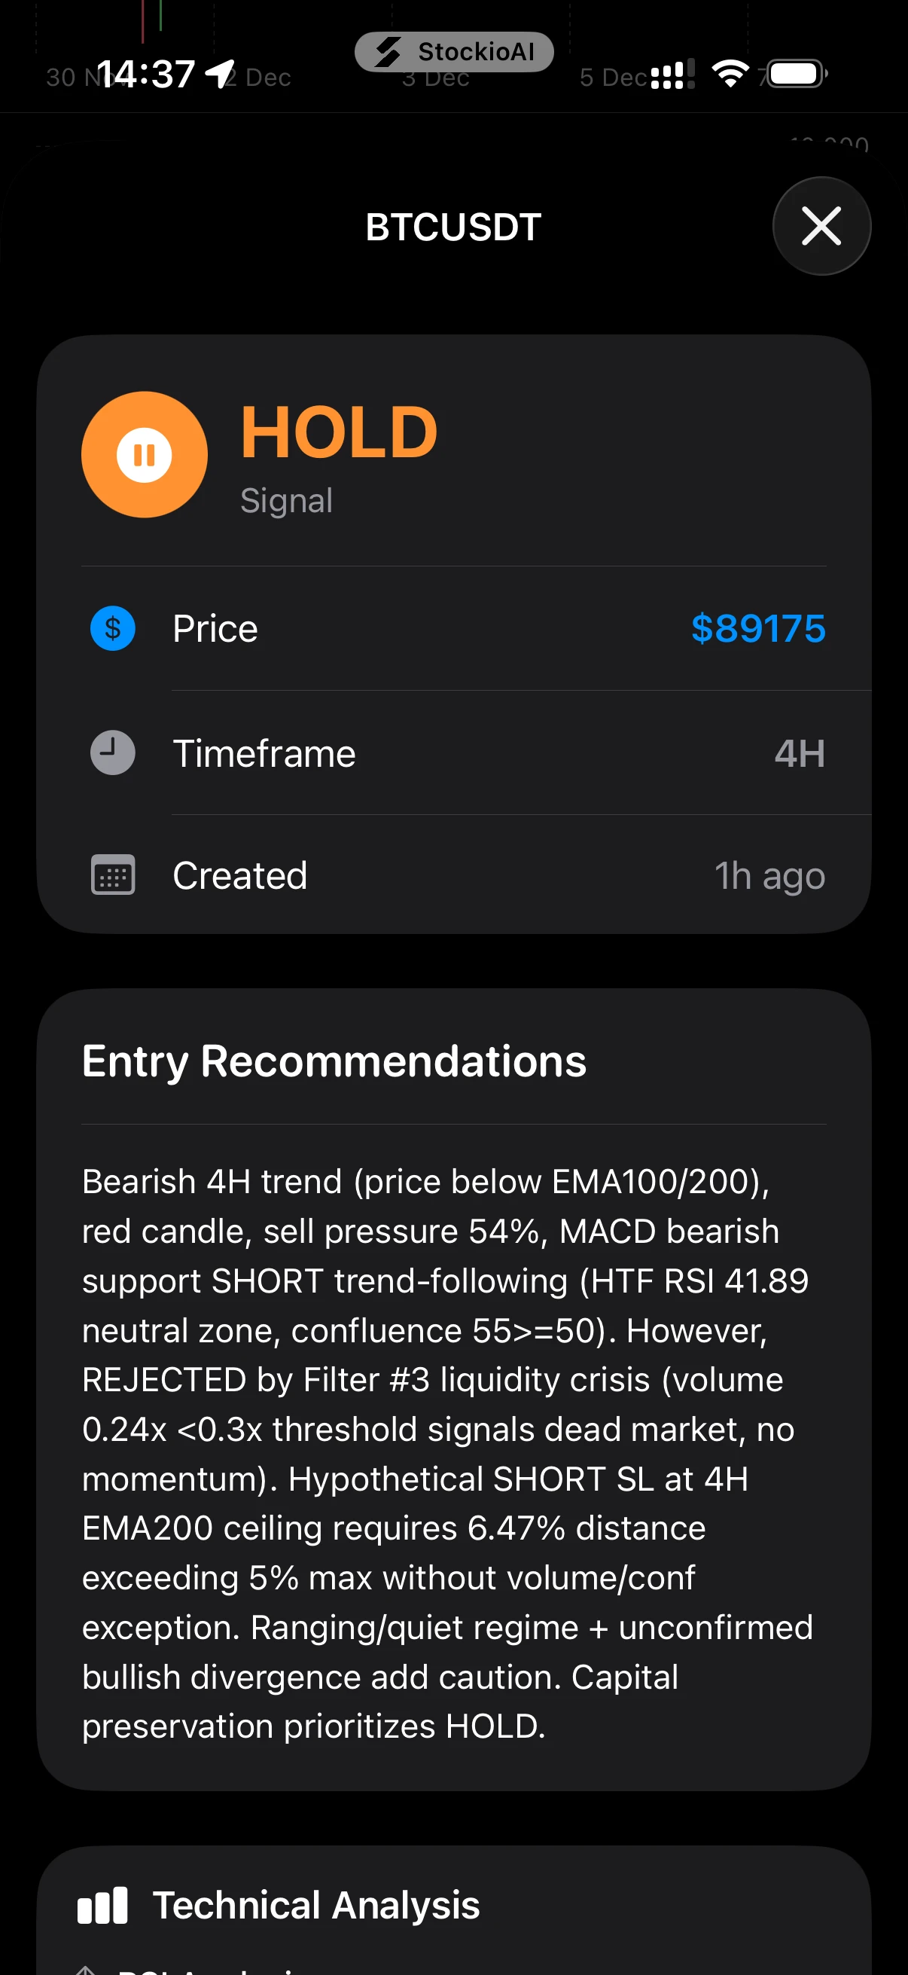Tap the orange HOLD signal text
908x1975 pixels.
tap(339, 432)
